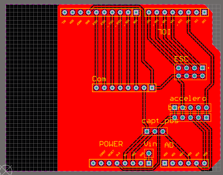The height and width of the screenshot is (175, 223).
Task: Select the AD0 square pad
Action: (x=165, y=163)
